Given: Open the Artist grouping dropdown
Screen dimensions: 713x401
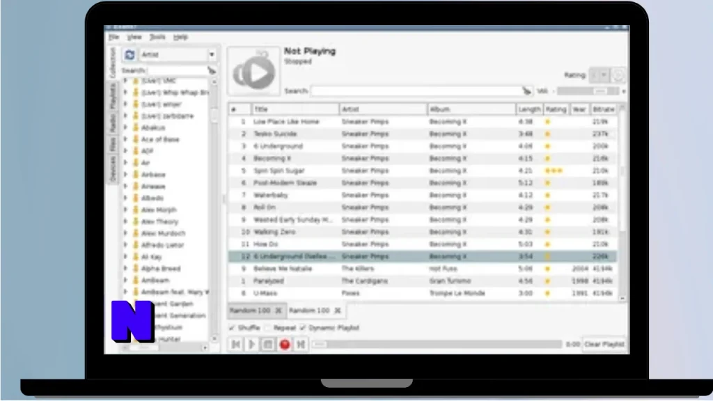Looking at the screenshot, I should (x=178, y=54).
